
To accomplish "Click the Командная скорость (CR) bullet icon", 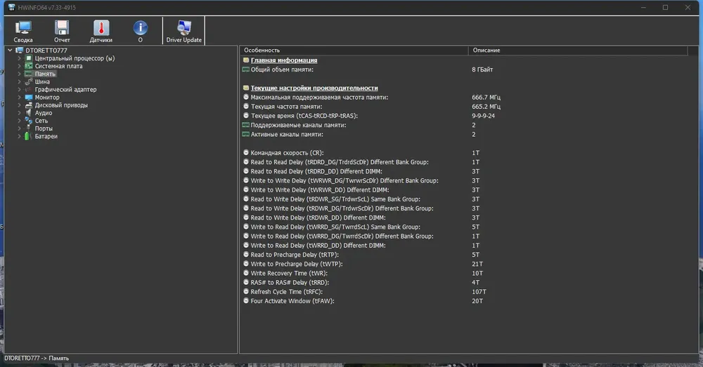I will coord(245,152).
